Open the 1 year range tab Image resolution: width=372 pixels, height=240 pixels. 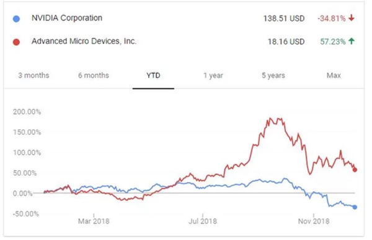click(x=213, y=75)
